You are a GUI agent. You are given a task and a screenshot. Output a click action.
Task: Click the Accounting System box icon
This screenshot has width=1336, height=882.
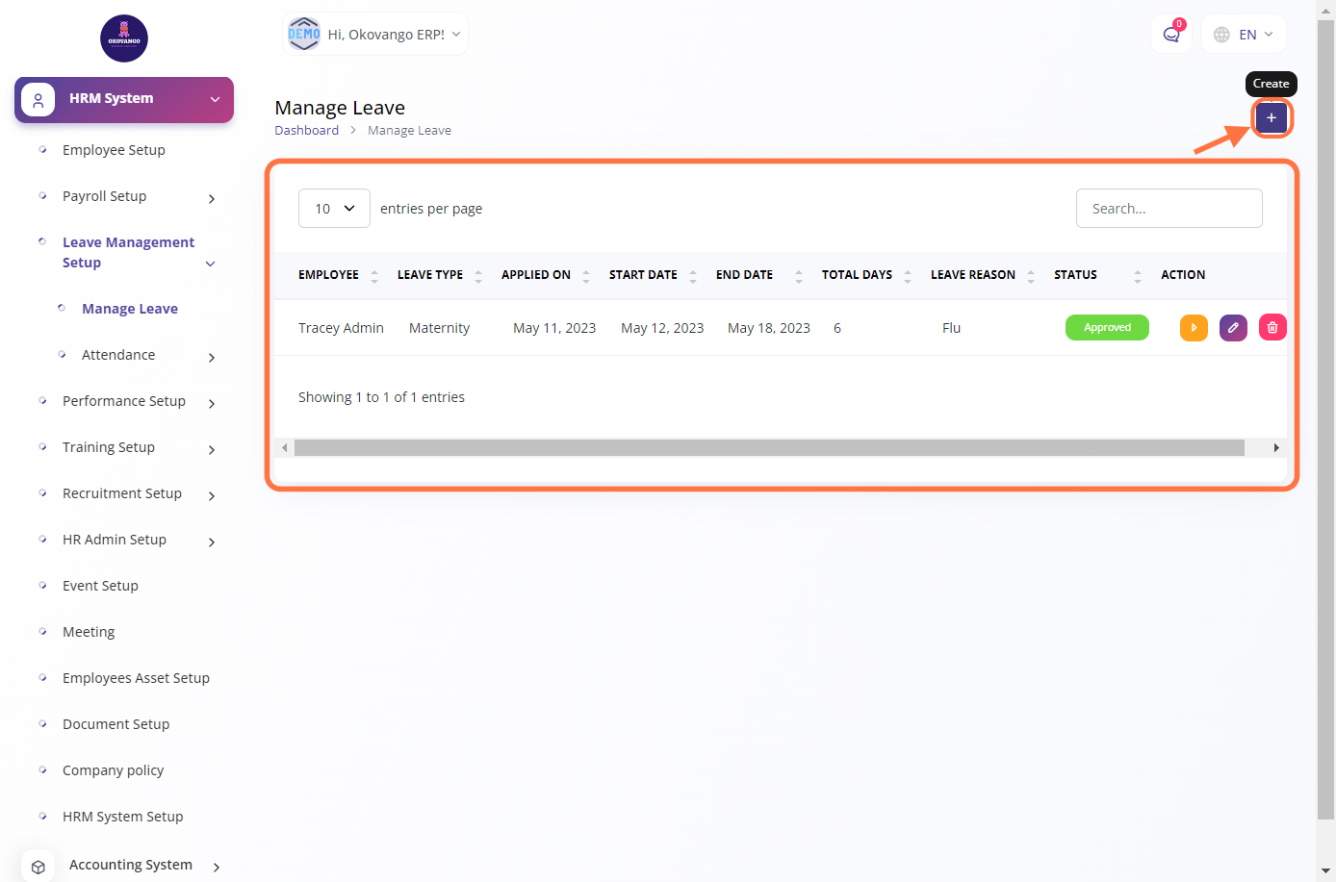39,866
